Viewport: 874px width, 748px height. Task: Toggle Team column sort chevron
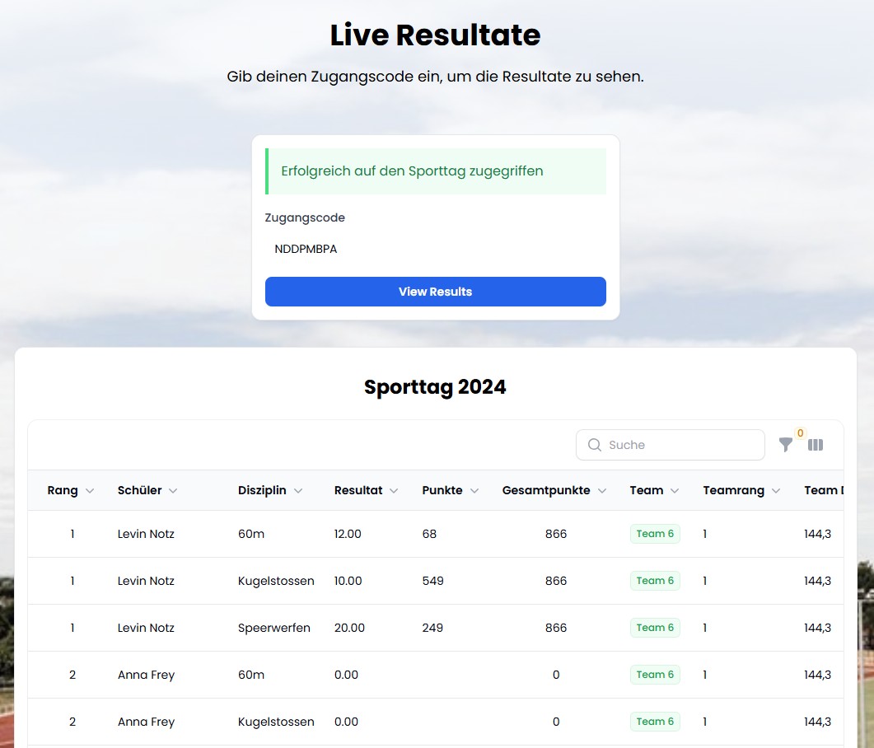coord(675,491)
